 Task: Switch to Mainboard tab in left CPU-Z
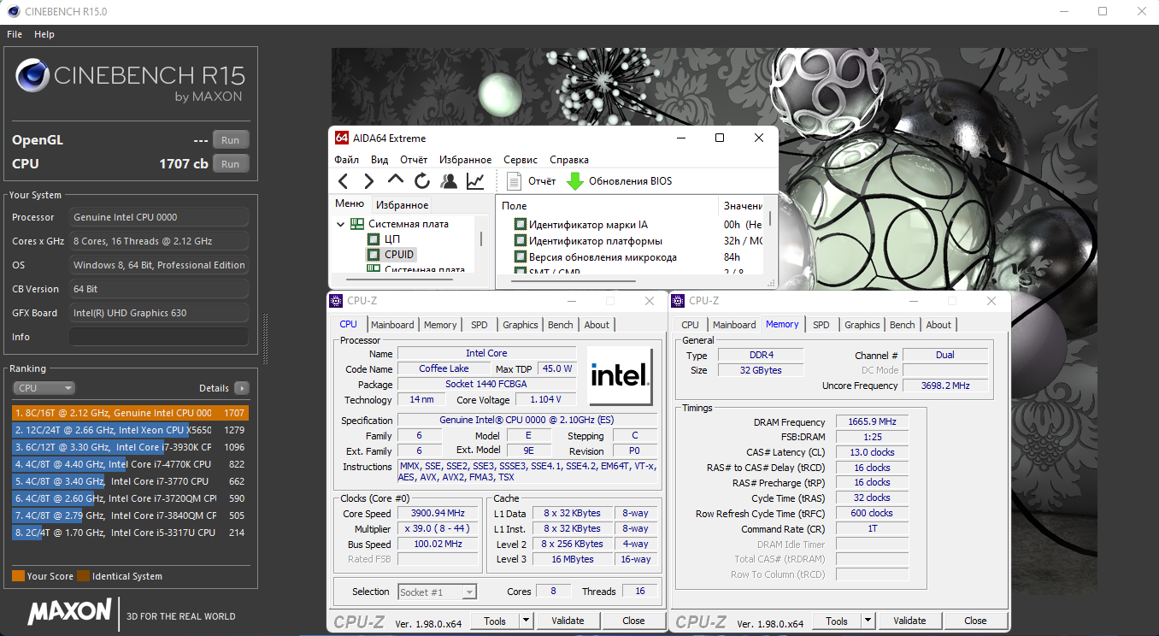tap(392, 325)
